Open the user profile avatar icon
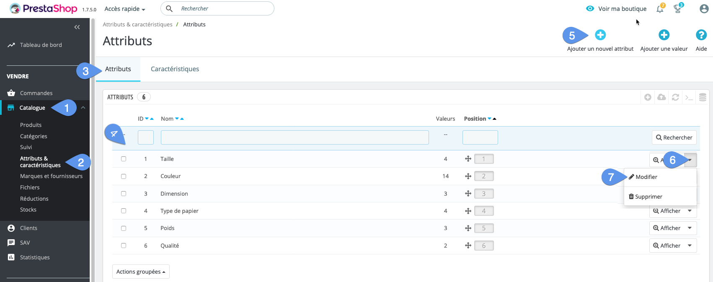 coord(704,8)
